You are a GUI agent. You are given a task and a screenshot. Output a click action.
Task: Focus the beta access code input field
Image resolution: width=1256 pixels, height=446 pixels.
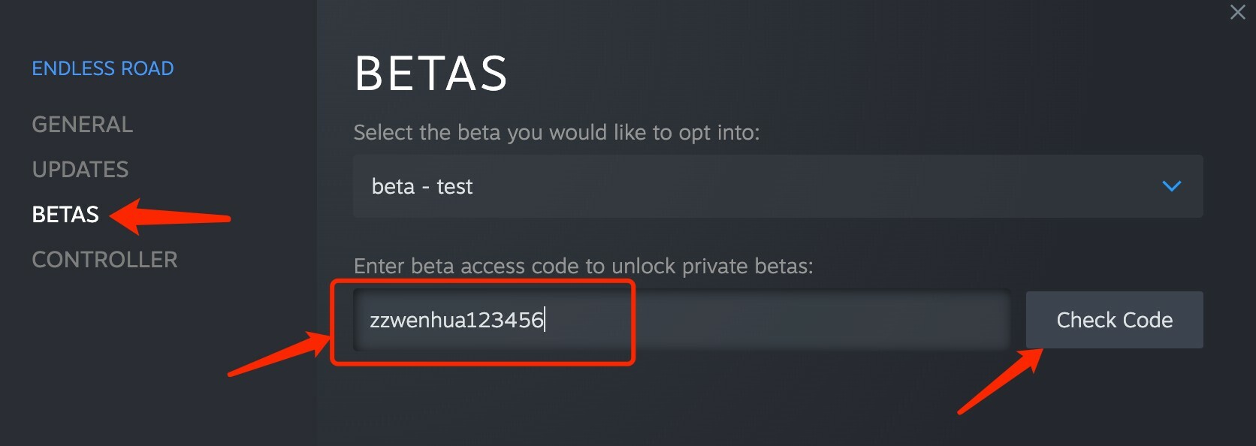pyautogui.click(x=681, y=320)
